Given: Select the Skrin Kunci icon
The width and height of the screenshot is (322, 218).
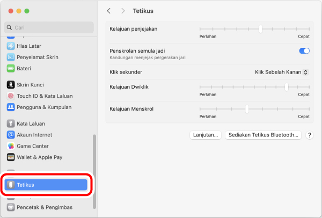Looking at the screenshot, I should 10,85.
